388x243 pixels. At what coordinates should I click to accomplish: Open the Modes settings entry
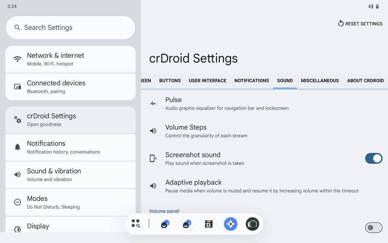pos(71,202)
